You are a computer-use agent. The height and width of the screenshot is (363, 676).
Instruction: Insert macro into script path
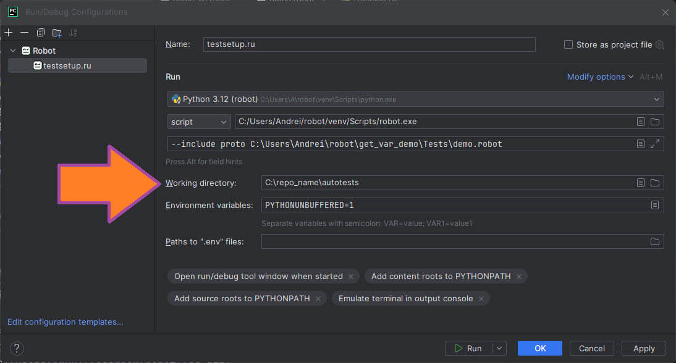[x=641, y=122]
